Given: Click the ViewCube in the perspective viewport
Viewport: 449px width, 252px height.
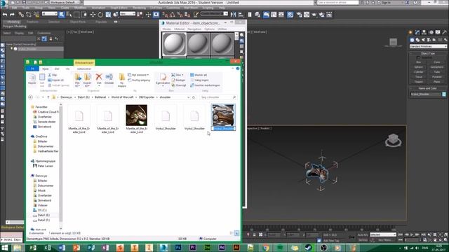Looking at the screenshot, I should [x=393, y=140].
